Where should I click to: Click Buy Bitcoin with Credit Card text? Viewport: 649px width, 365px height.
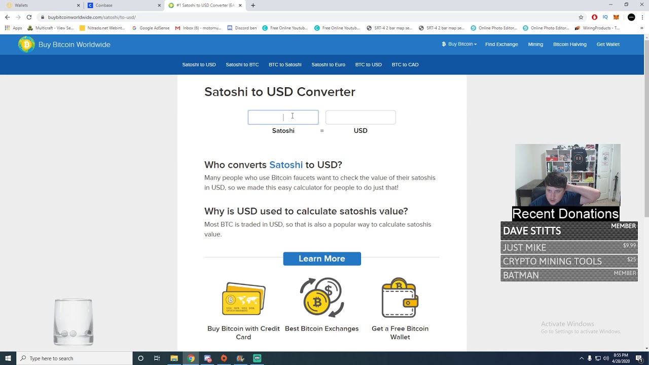click(243, 333)
